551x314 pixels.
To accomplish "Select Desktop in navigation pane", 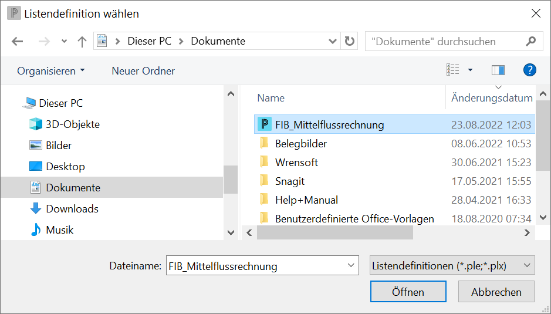I will coord(65,166).
